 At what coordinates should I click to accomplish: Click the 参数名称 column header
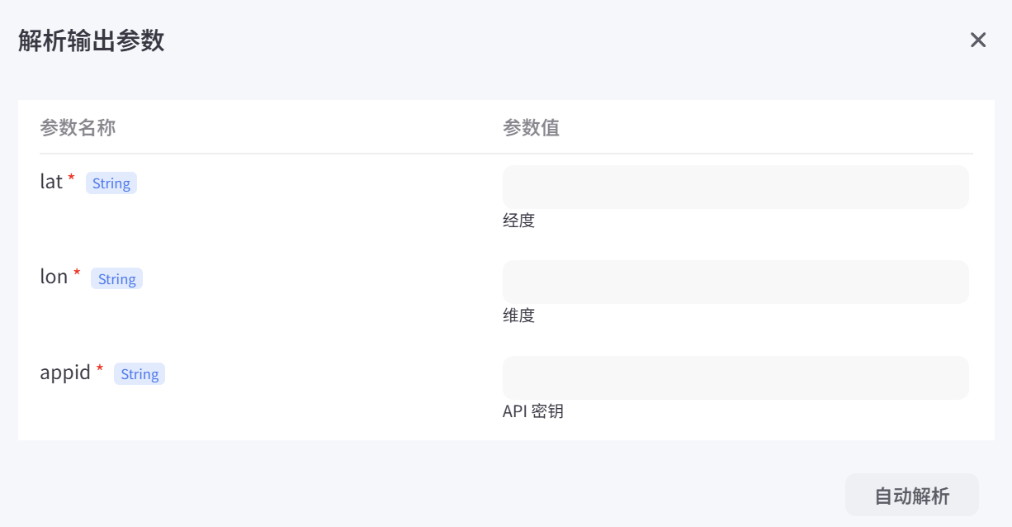coord(78,127)
